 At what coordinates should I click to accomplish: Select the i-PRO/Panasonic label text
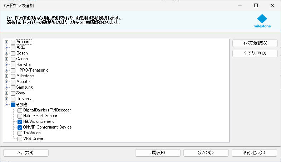click(x=33, y=70)
